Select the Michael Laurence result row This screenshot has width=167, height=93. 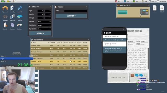coord(59,58)
